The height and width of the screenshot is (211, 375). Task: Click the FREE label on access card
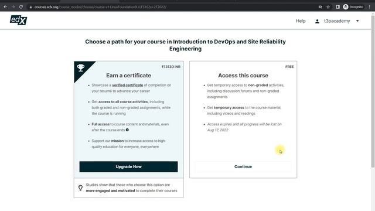point(289,67)
